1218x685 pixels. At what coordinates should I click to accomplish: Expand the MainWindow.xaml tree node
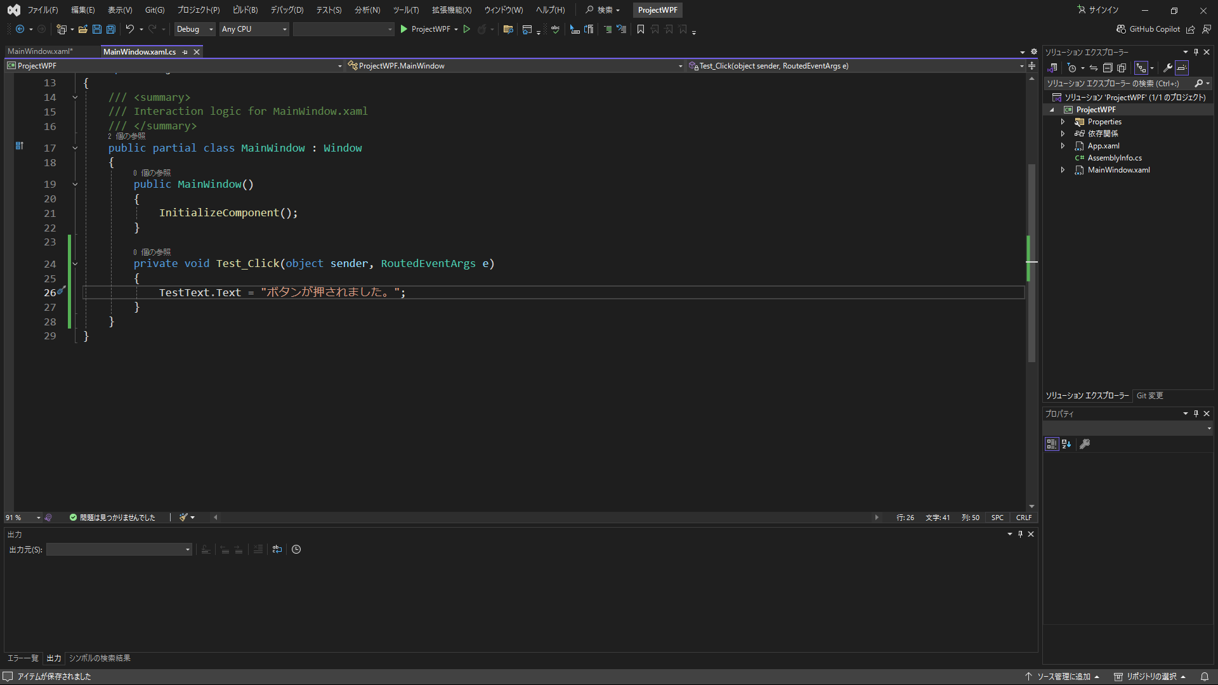(x=1063, y=170)
